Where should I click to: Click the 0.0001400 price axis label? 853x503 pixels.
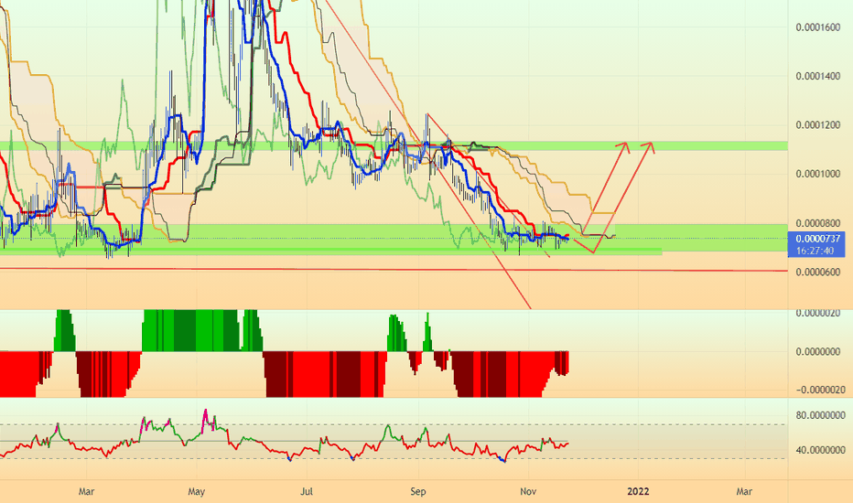pos(817,76)
